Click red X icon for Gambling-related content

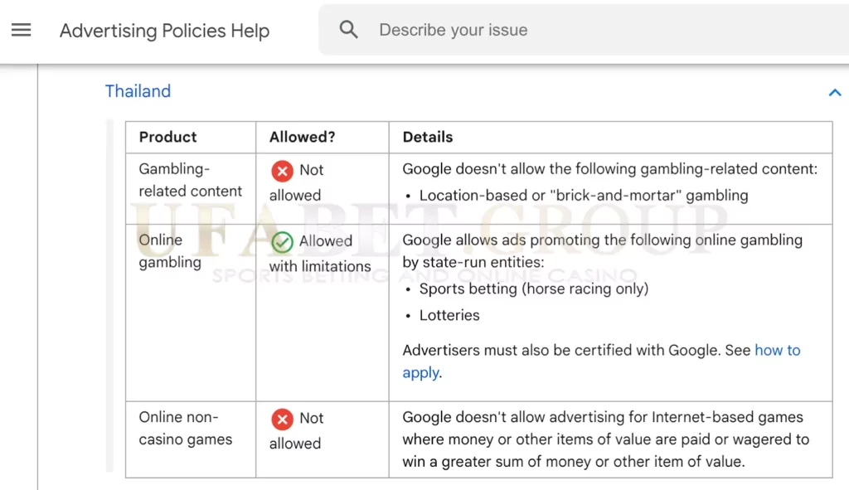tap(282, 171)
